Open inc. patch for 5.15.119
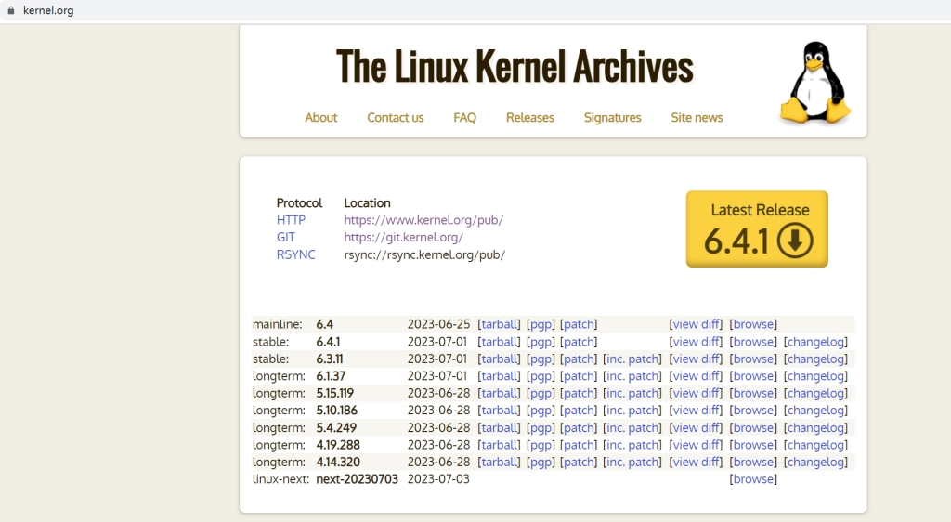This screenshot has width=951, height=522. click(632, 393)
